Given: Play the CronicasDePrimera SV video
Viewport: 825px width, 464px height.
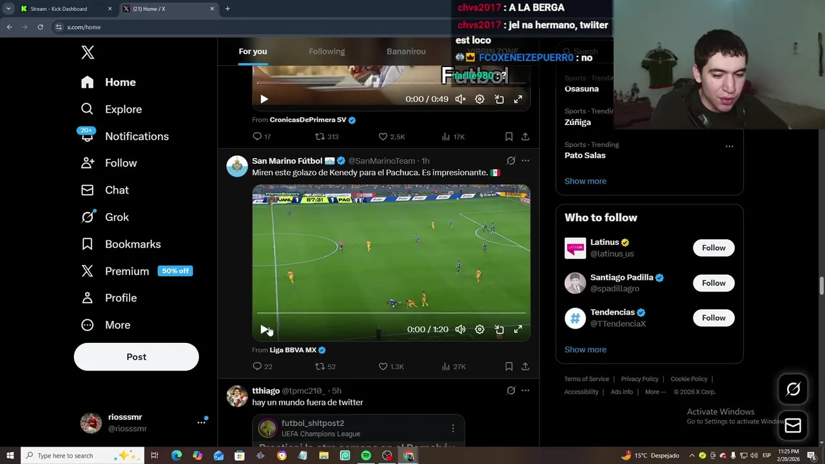Looking at the screenshot, I should pos(264,99).
